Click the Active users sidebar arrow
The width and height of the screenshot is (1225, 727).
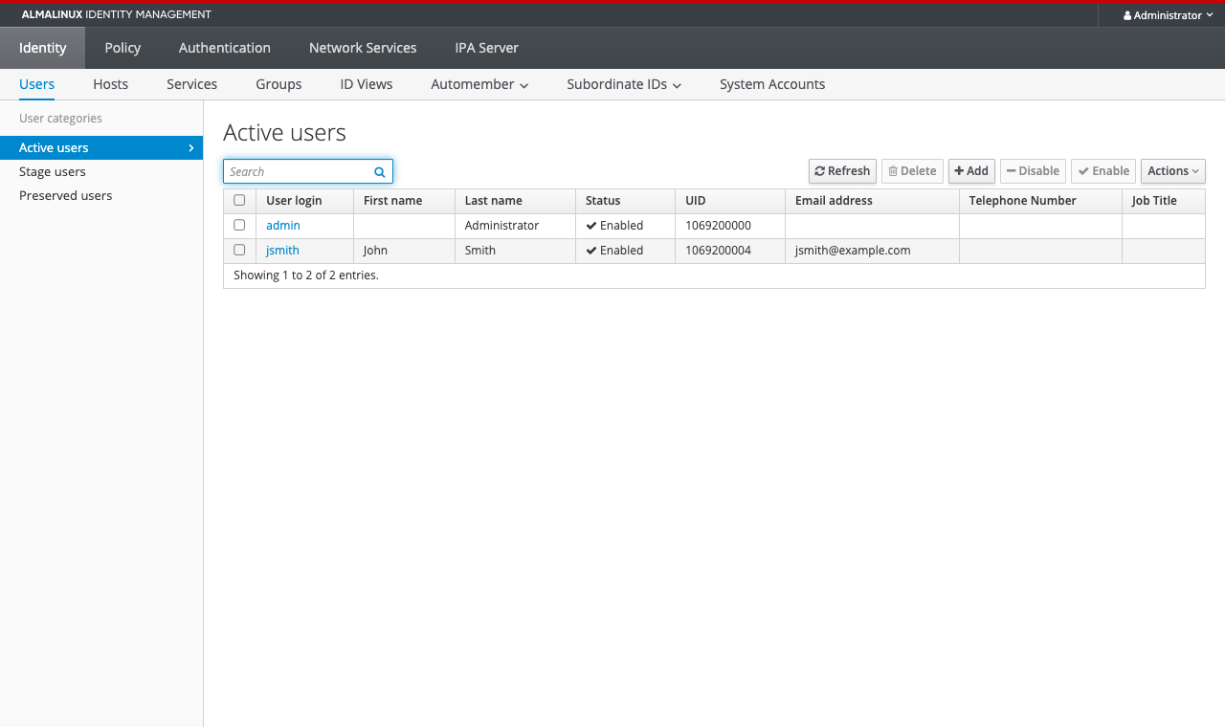coord(191,148)
